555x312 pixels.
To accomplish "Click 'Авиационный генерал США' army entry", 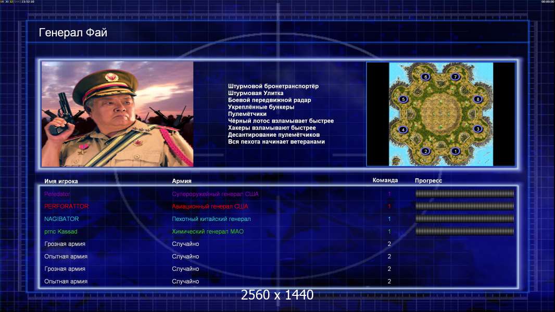I will (210, 206).
